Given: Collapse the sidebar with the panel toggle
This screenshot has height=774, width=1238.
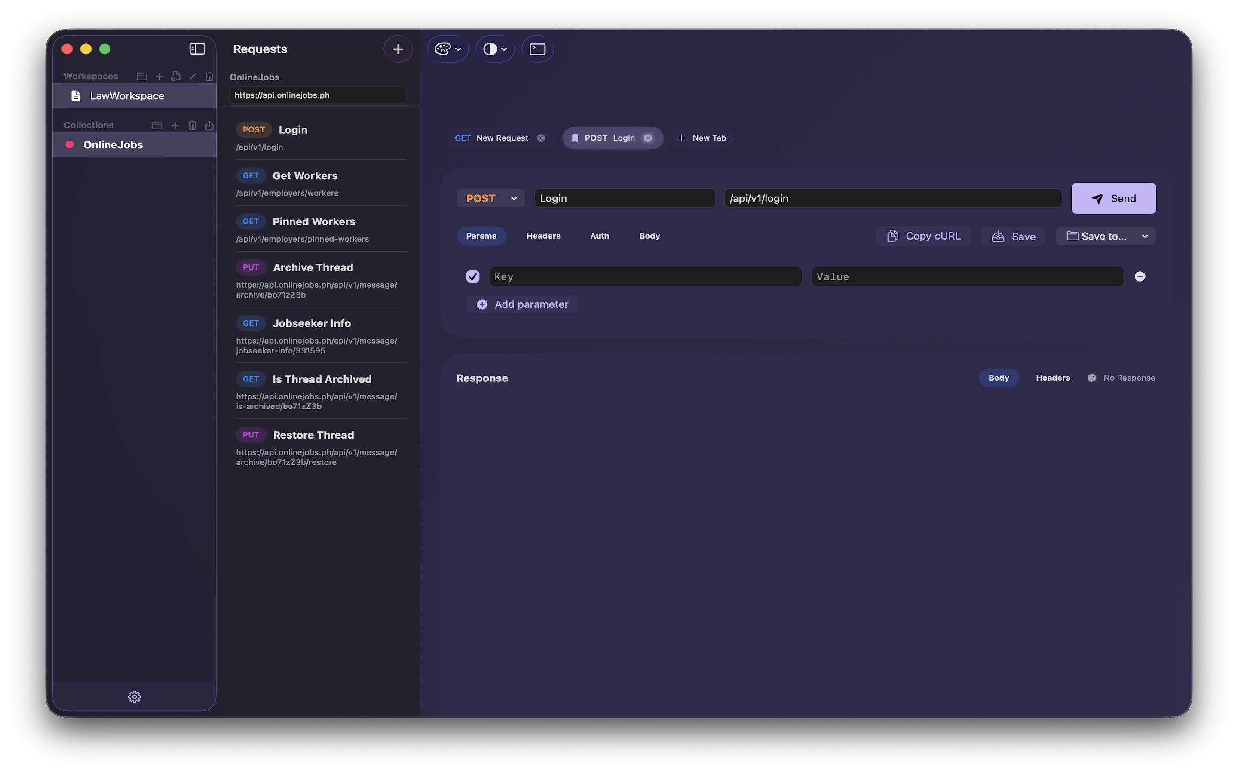Looking at the screenshot, I should (x=197, y=49).
